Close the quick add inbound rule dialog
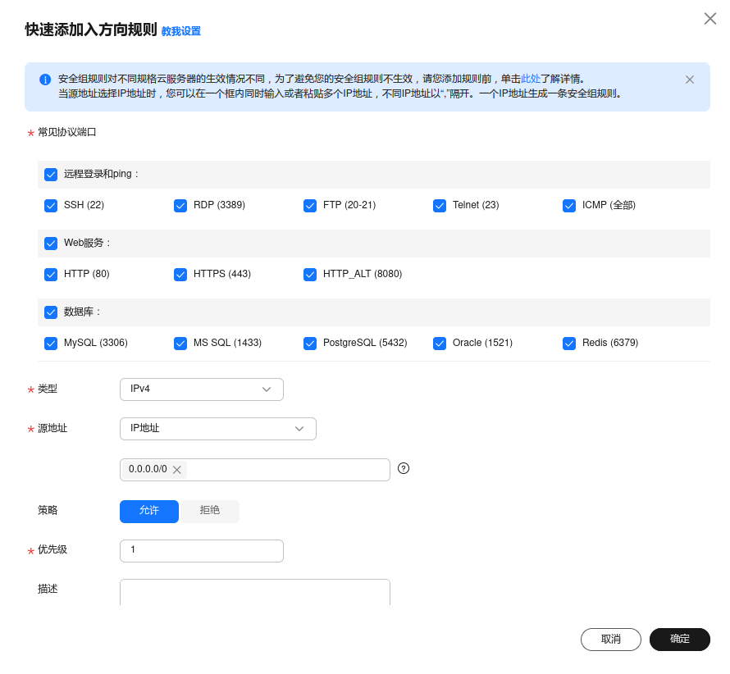Image resolution: width=730 pixels, height=674 pixels. [x=709, y=19]
